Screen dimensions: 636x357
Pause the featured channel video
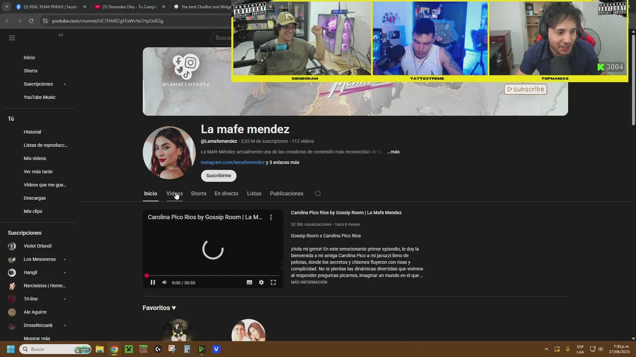point(153,283)
